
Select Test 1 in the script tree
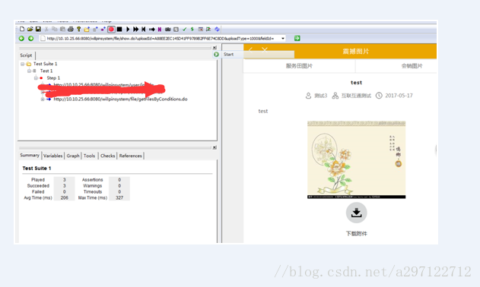point(46,71)
